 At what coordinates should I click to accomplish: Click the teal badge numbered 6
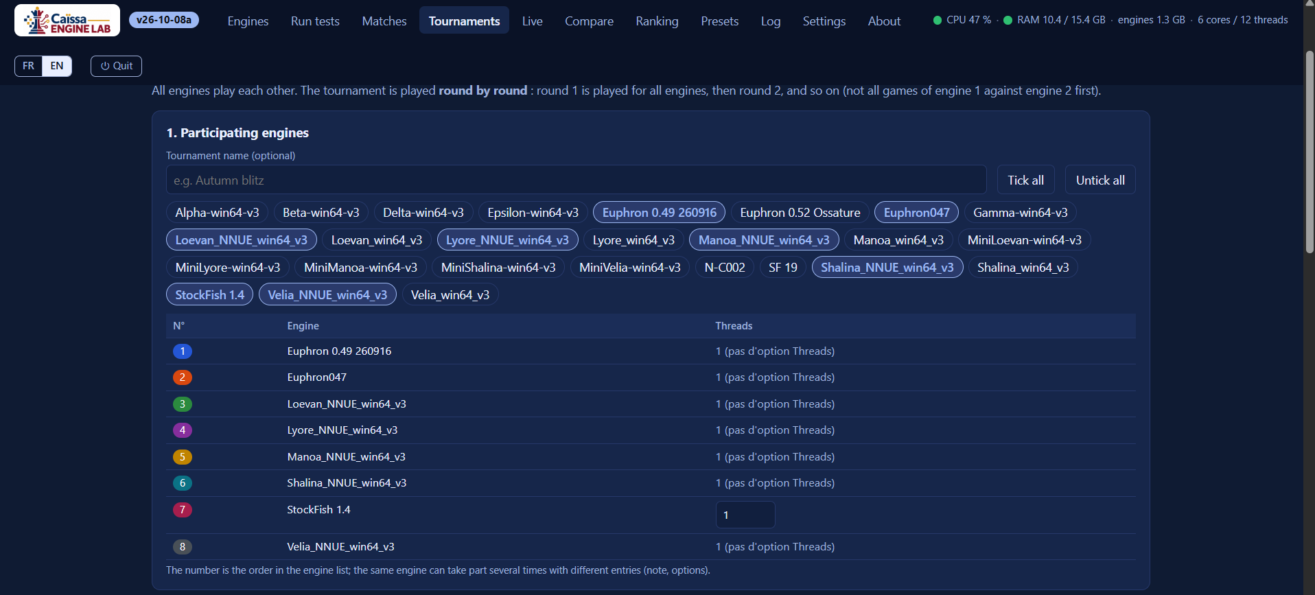coord(183,483)
